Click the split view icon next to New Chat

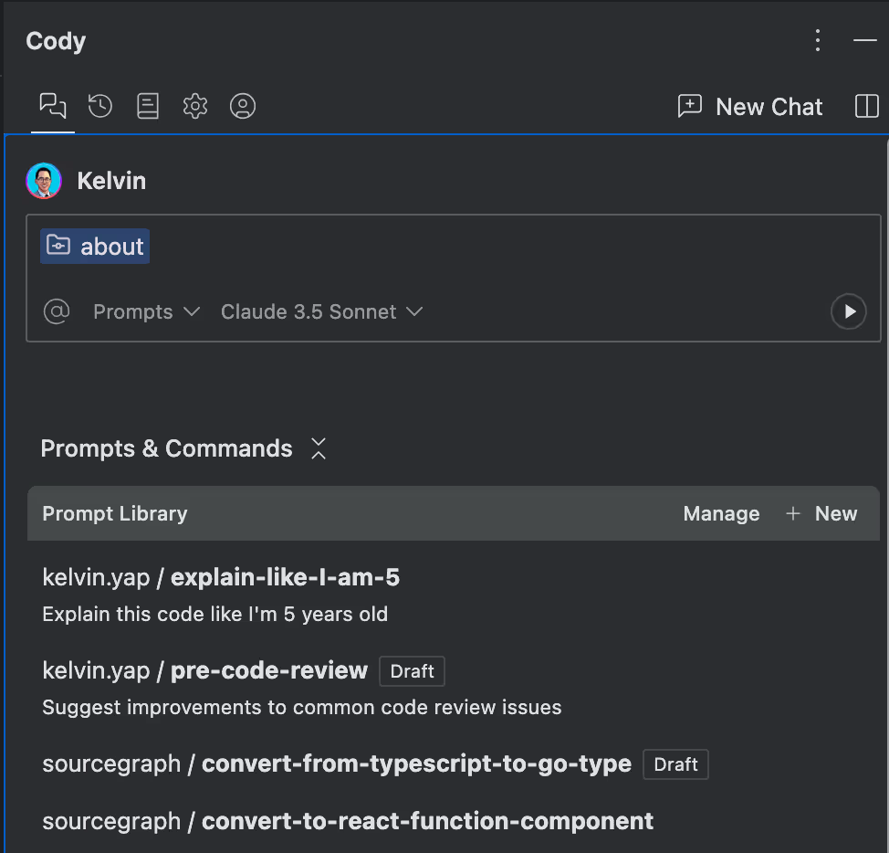[x=865, y=106]
